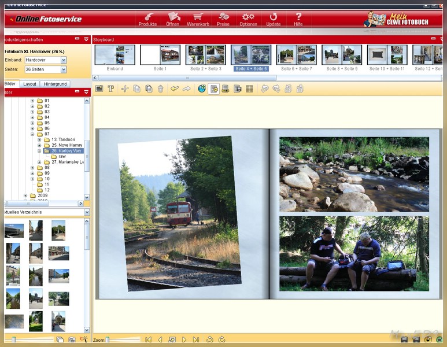Screen dimensions: 447x347
Task: Open the Seiten dropdown
Action: coord(64,69)
